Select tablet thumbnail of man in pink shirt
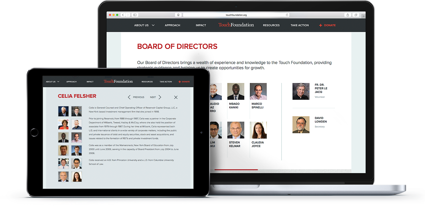Screen dimensions: 425x206 [77, 137]
